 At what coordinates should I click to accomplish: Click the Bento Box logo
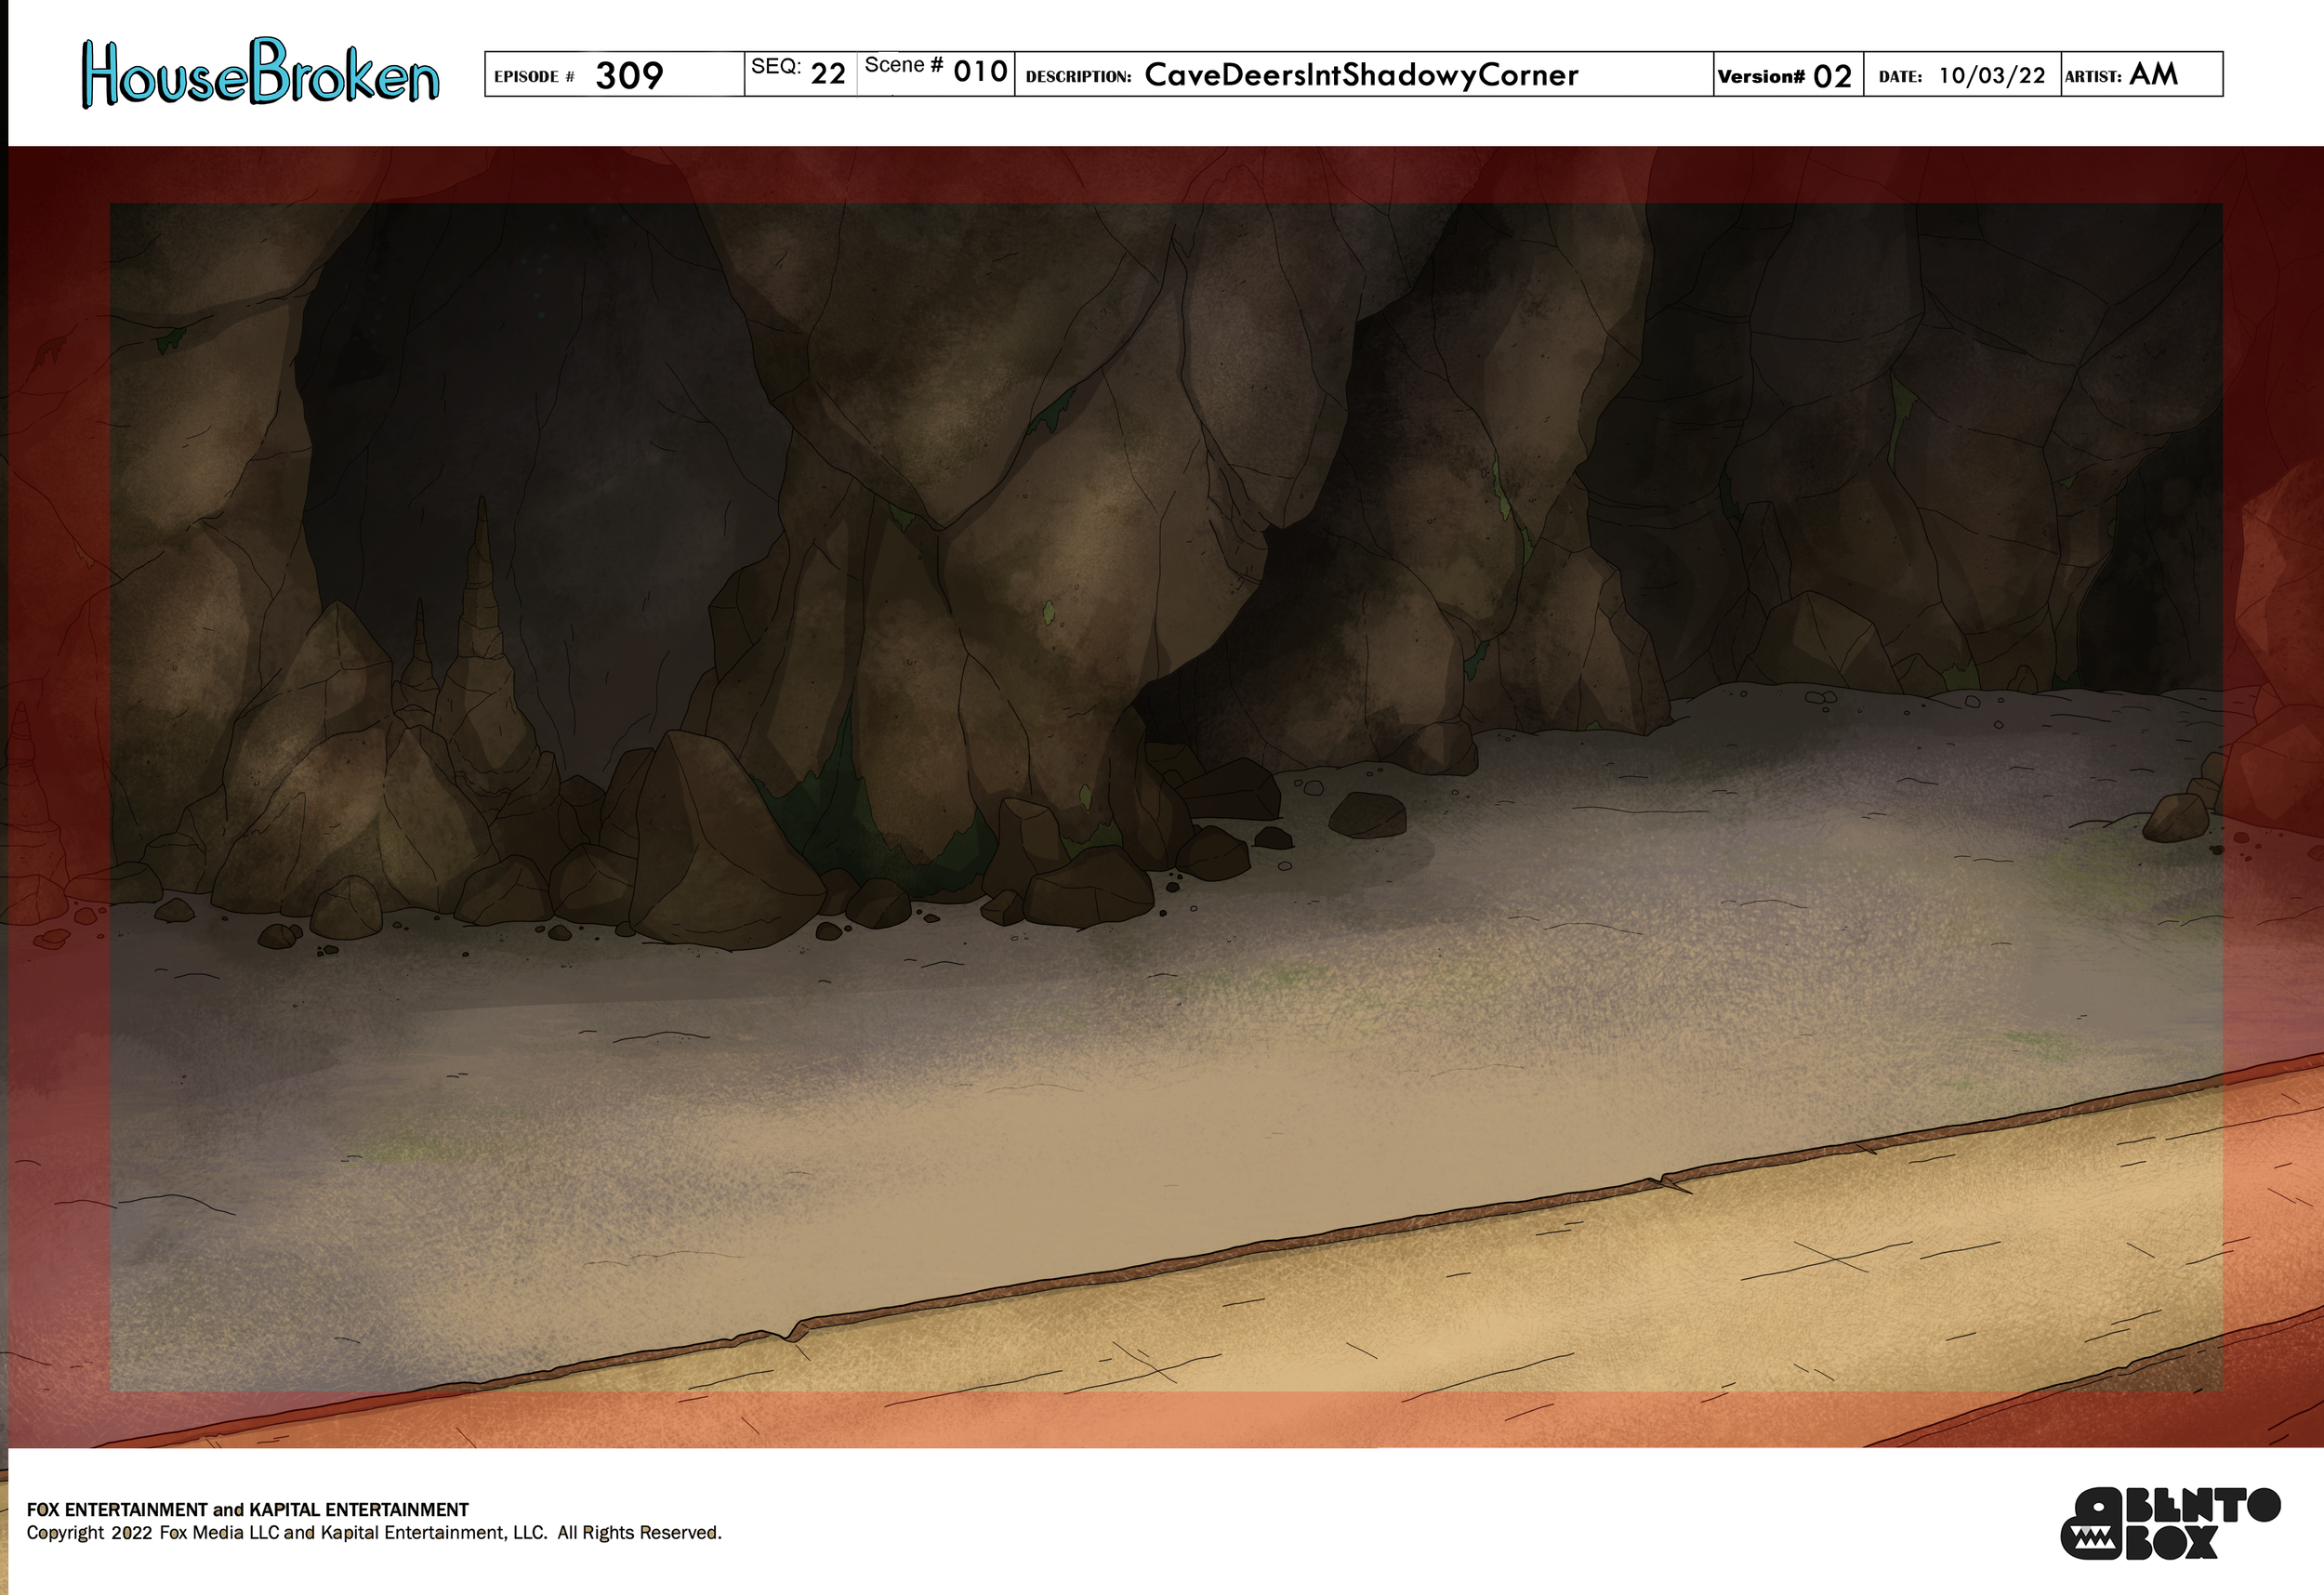(2169, 1523)
